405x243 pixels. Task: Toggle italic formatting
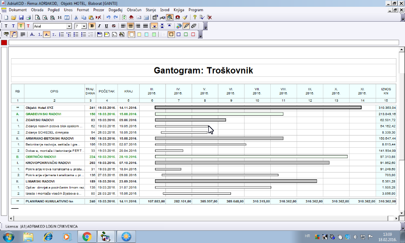pyautogui.click(x=99, y=26)
